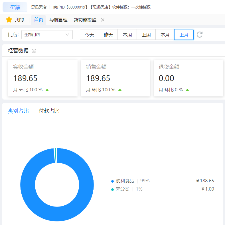Switch to the 付款占比 tab
This screenshot has width=225, height=225.
pos(49,111)
